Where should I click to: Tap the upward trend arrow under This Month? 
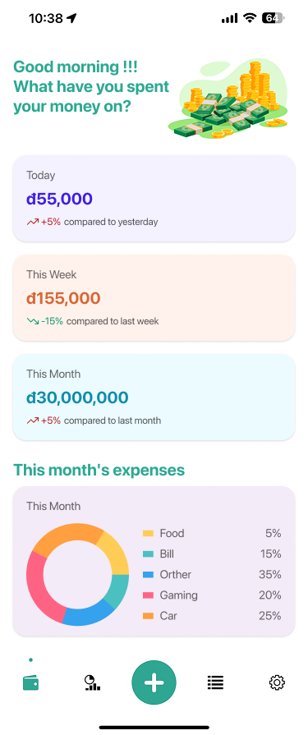click(x=32, y=421)
